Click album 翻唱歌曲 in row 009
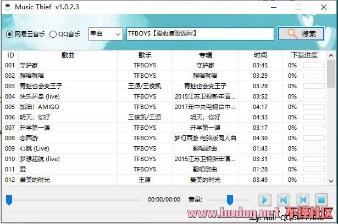Image resolution: width=338 pixels, height=224 pixels. pos(205,148)
